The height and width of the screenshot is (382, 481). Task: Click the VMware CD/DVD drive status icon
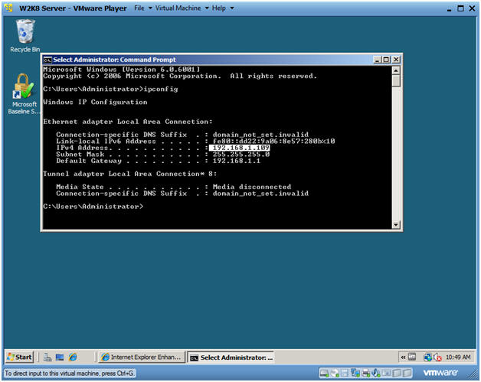point(335,373)
